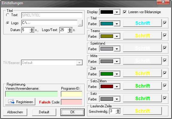Click the Schrift font button for Zeit
Image resolution: width=172 pixels, height=119 pixels.
(x=142, y=73)
